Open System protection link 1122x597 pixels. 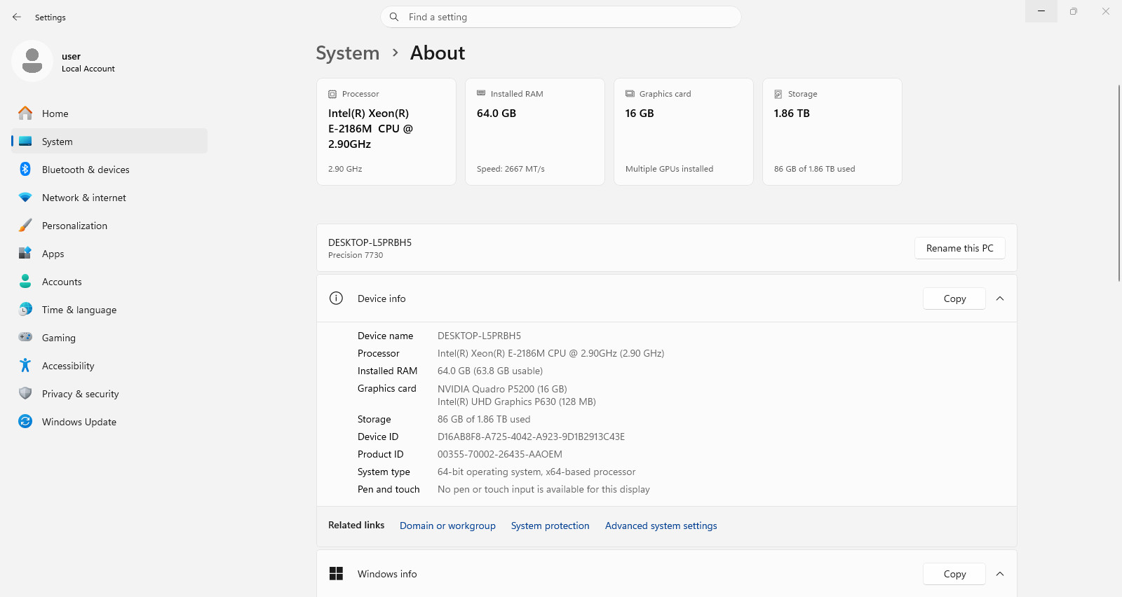pos(550,526)
